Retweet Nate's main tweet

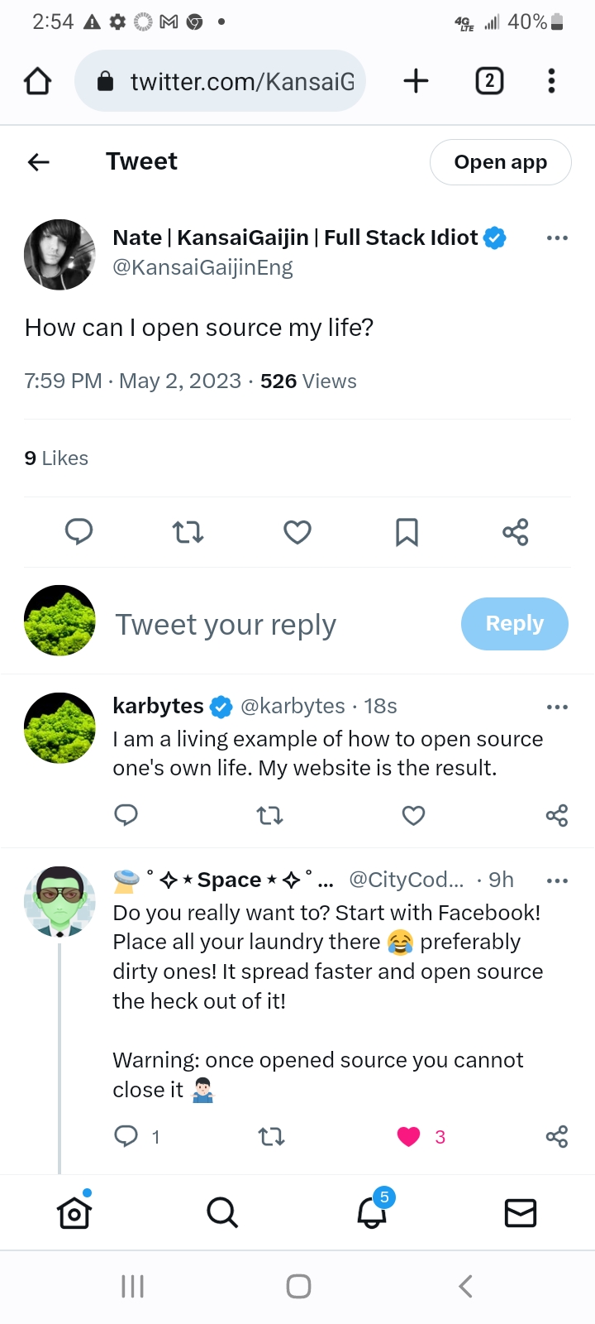(188, 532)
